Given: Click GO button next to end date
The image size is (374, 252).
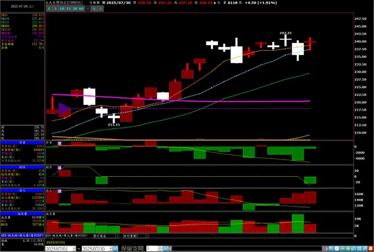Looking at the screenshot, I should 115,248.
